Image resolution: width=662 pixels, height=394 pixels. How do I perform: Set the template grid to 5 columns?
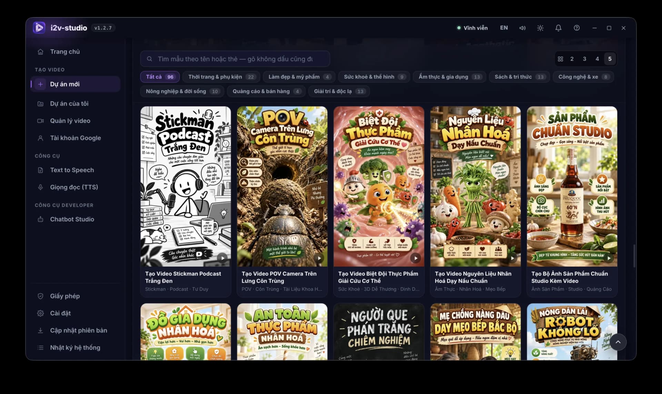pyautogui.click(x=610, y=59)
